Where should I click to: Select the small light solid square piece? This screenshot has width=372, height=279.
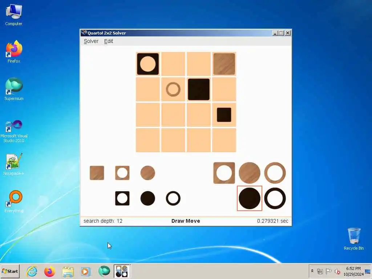point(97,173)
